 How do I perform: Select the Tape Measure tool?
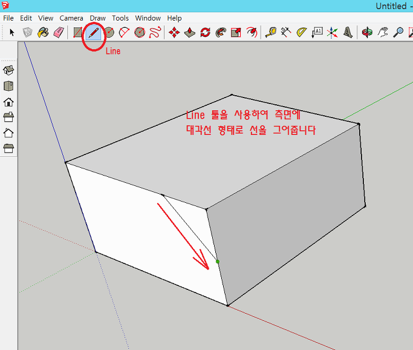[x=270, y=33]
